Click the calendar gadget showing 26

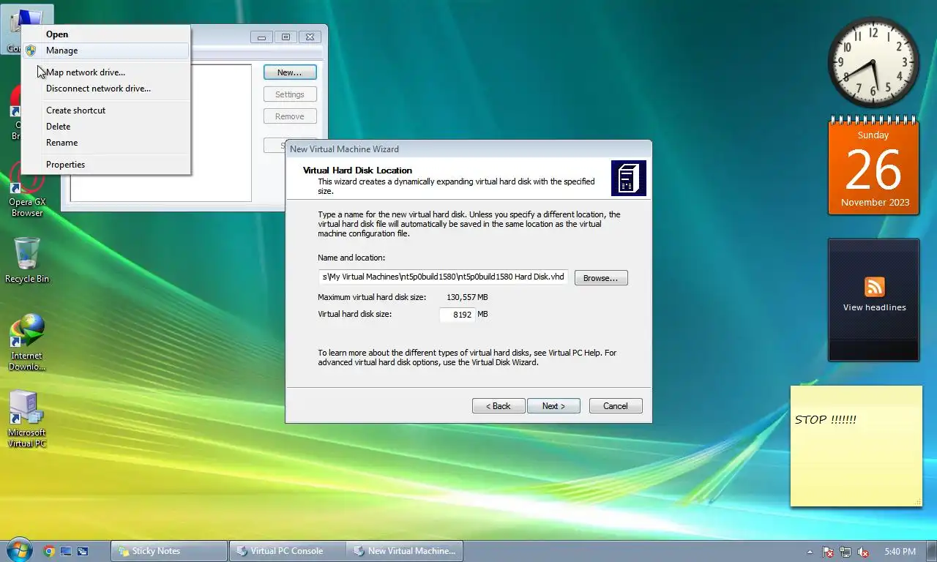873,166
